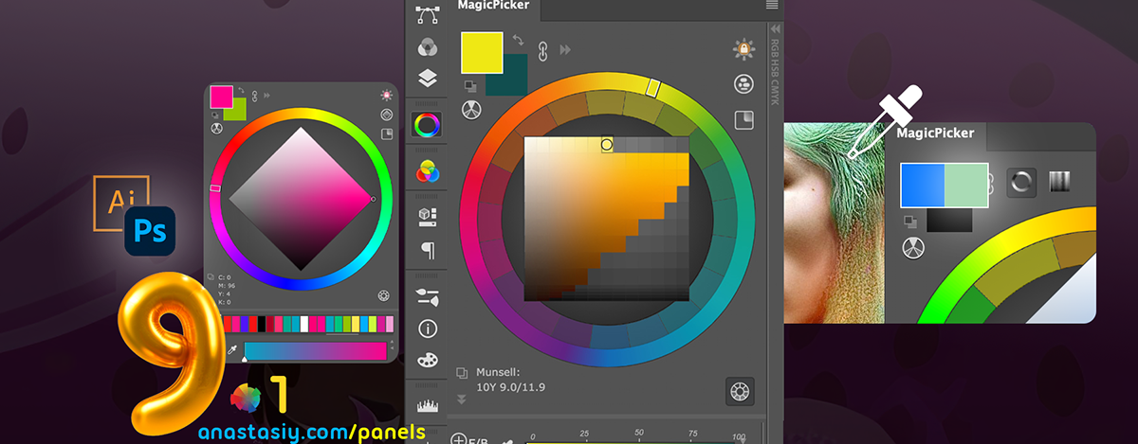Open the painter's palette sidebar icon
Image resolution: width=1138 pixels, height=444 pixels.
[x=427, y=360]
